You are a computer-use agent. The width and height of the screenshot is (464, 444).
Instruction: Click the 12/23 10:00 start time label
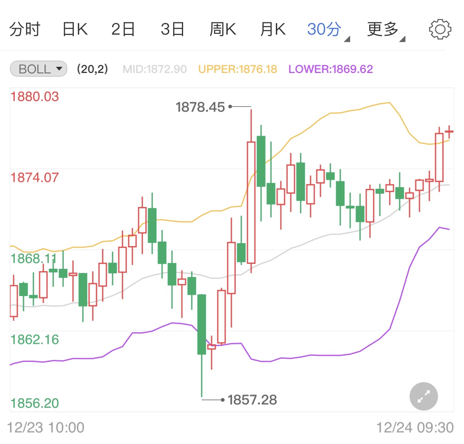[45, 428]
